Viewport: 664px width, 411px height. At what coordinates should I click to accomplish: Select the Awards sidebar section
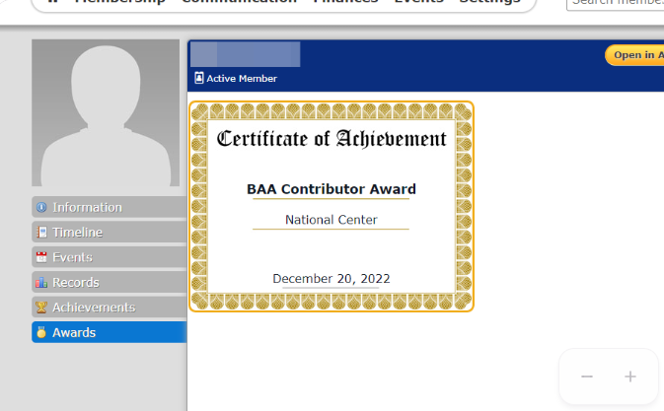point(110,332)
